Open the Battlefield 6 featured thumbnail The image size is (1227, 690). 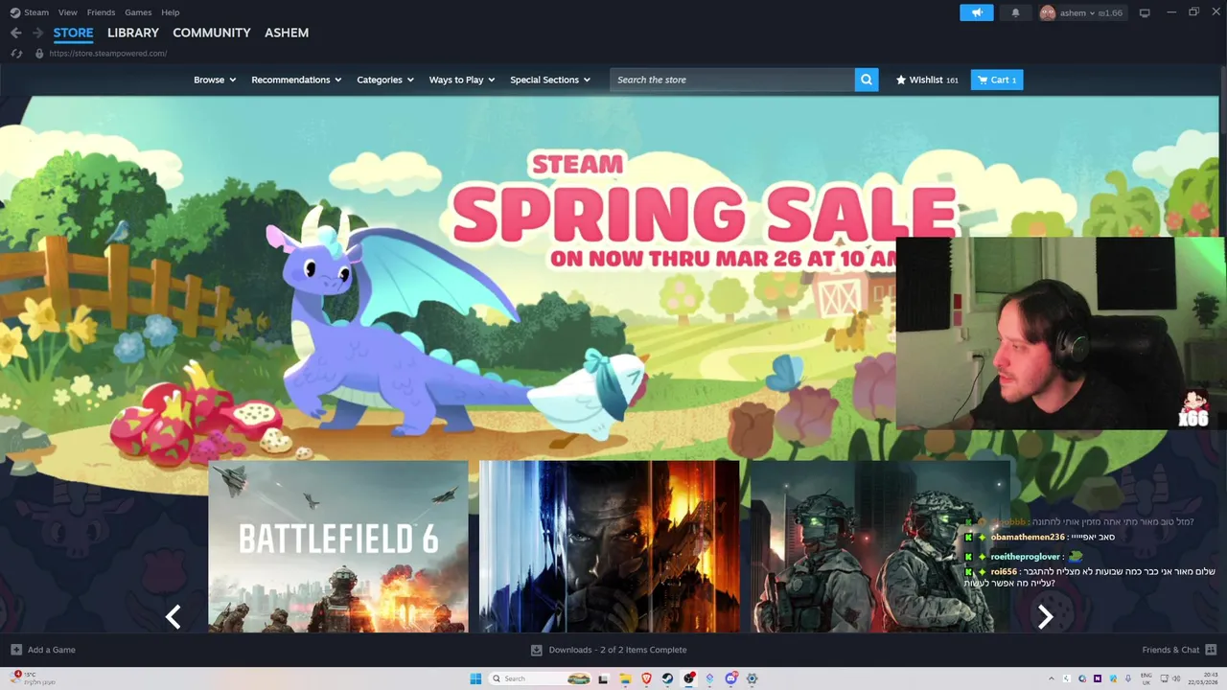click(338, 546)
